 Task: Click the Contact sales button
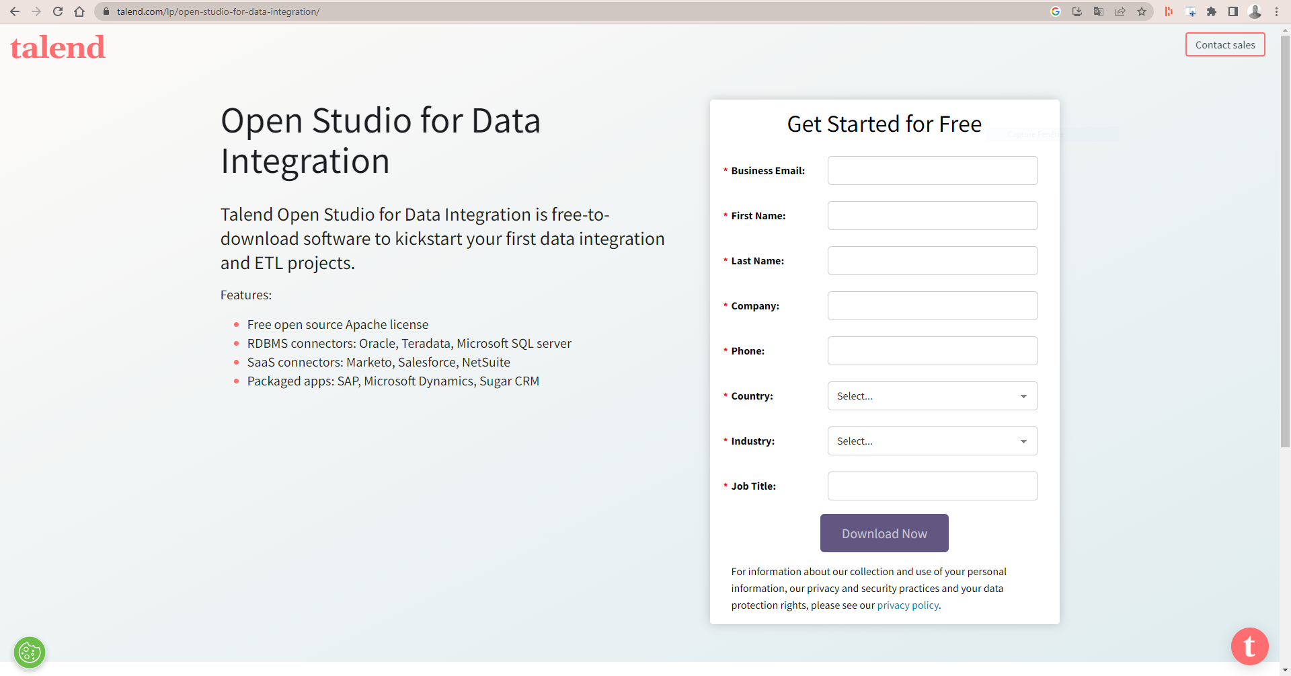tap(1225, 44)
